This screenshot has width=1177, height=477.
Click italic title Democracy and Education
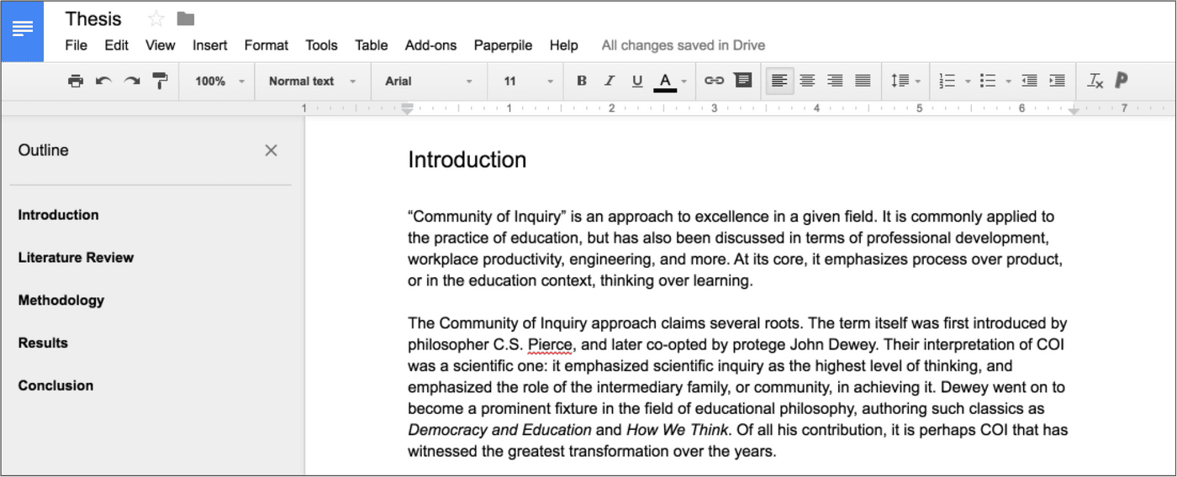coord(499,430)
